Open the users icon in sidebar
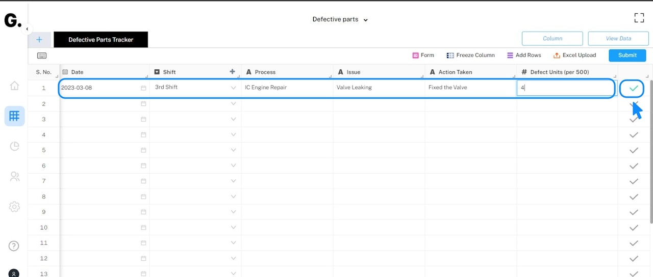 coord(14,177)
